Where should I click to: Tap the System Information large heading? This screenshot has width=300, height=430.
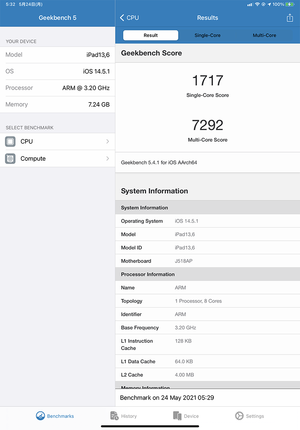tap(154, 191)
